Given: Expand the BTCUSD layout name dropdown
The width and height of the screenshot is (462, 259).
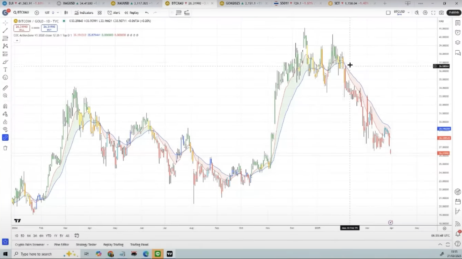Looking at the screenshot, I should (x=408, y=13).
